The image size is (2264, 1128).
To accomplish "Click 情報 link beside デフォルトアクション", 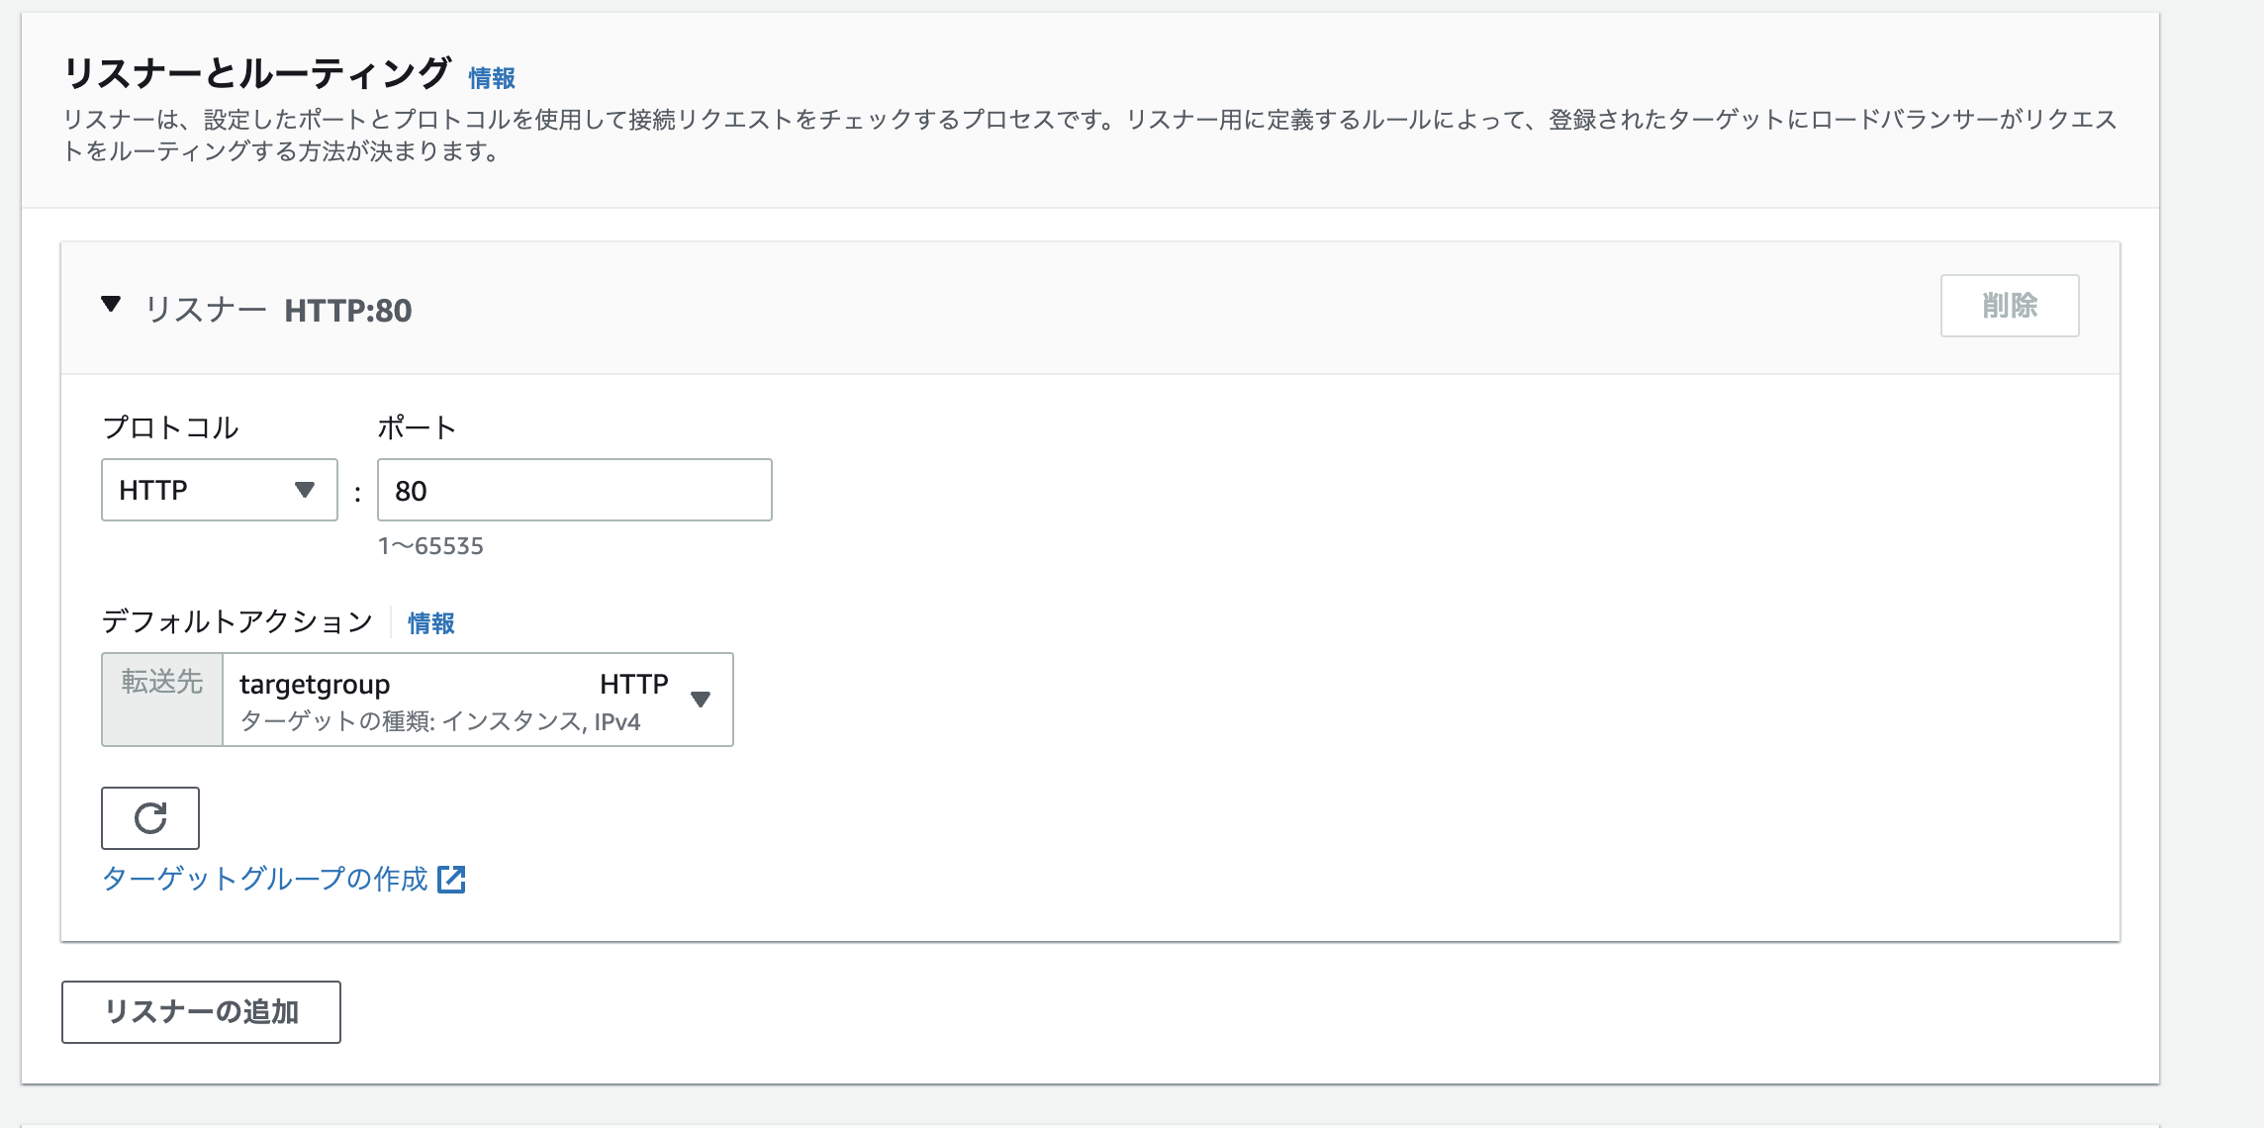I will pyautogui.click(x=430, y=623).
